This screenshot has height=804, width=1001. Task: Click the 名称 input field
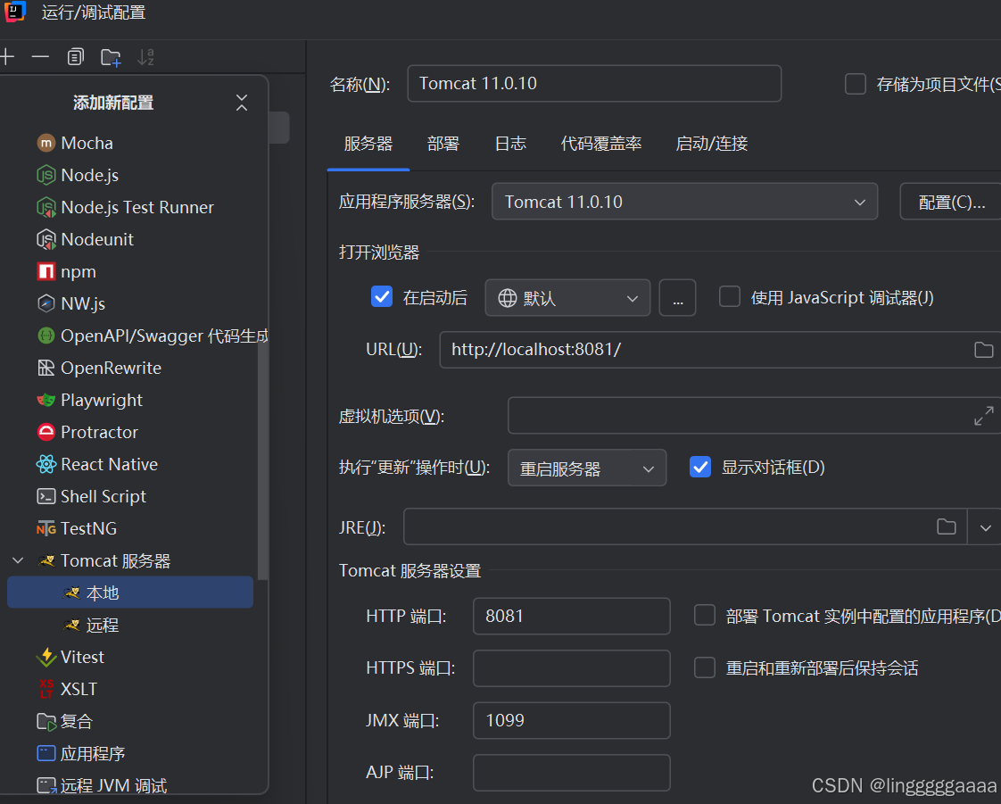[x=594, y=84]
